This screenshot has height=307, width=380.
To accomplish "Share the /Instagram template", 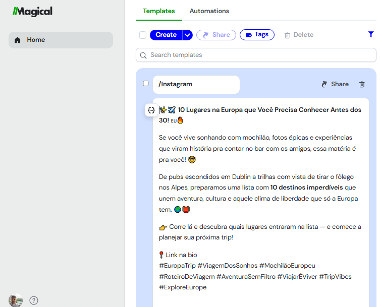I will [x=335, y=84].
